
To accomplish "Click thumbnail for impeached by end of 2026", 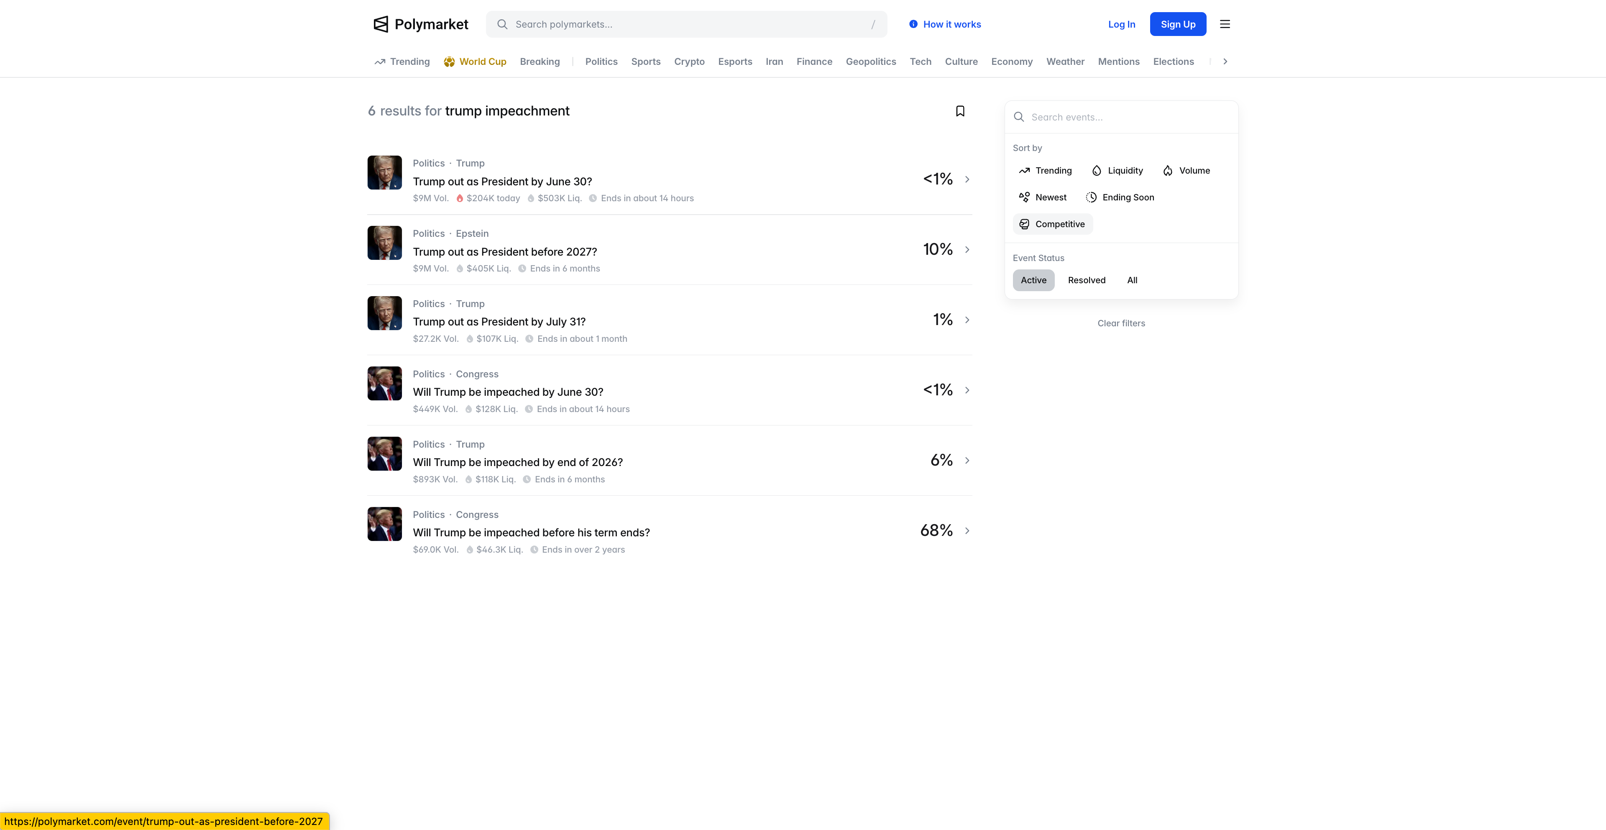I will coord(385,454).
